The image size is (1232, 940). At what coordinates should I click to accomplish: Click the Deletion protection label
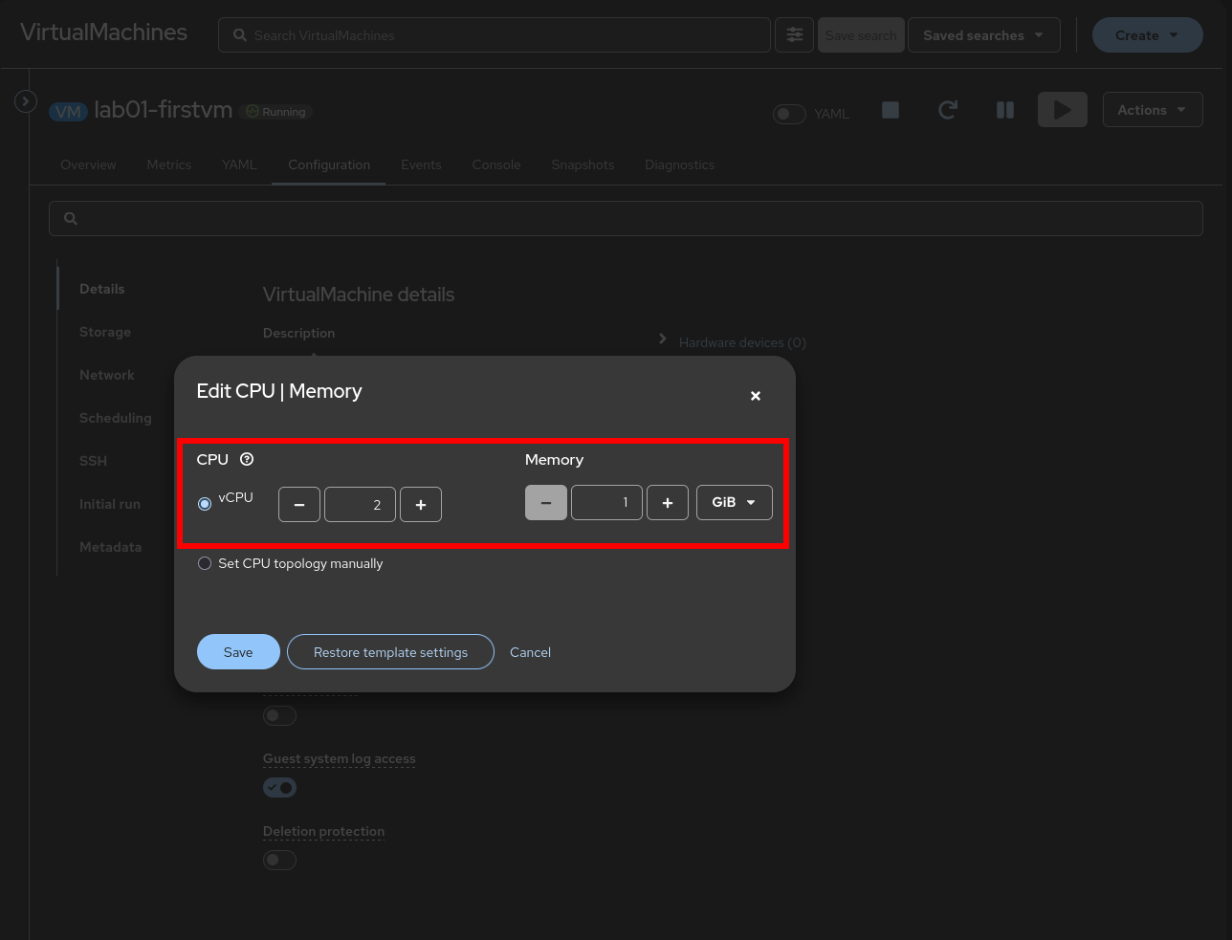click(x=324, y=831)
